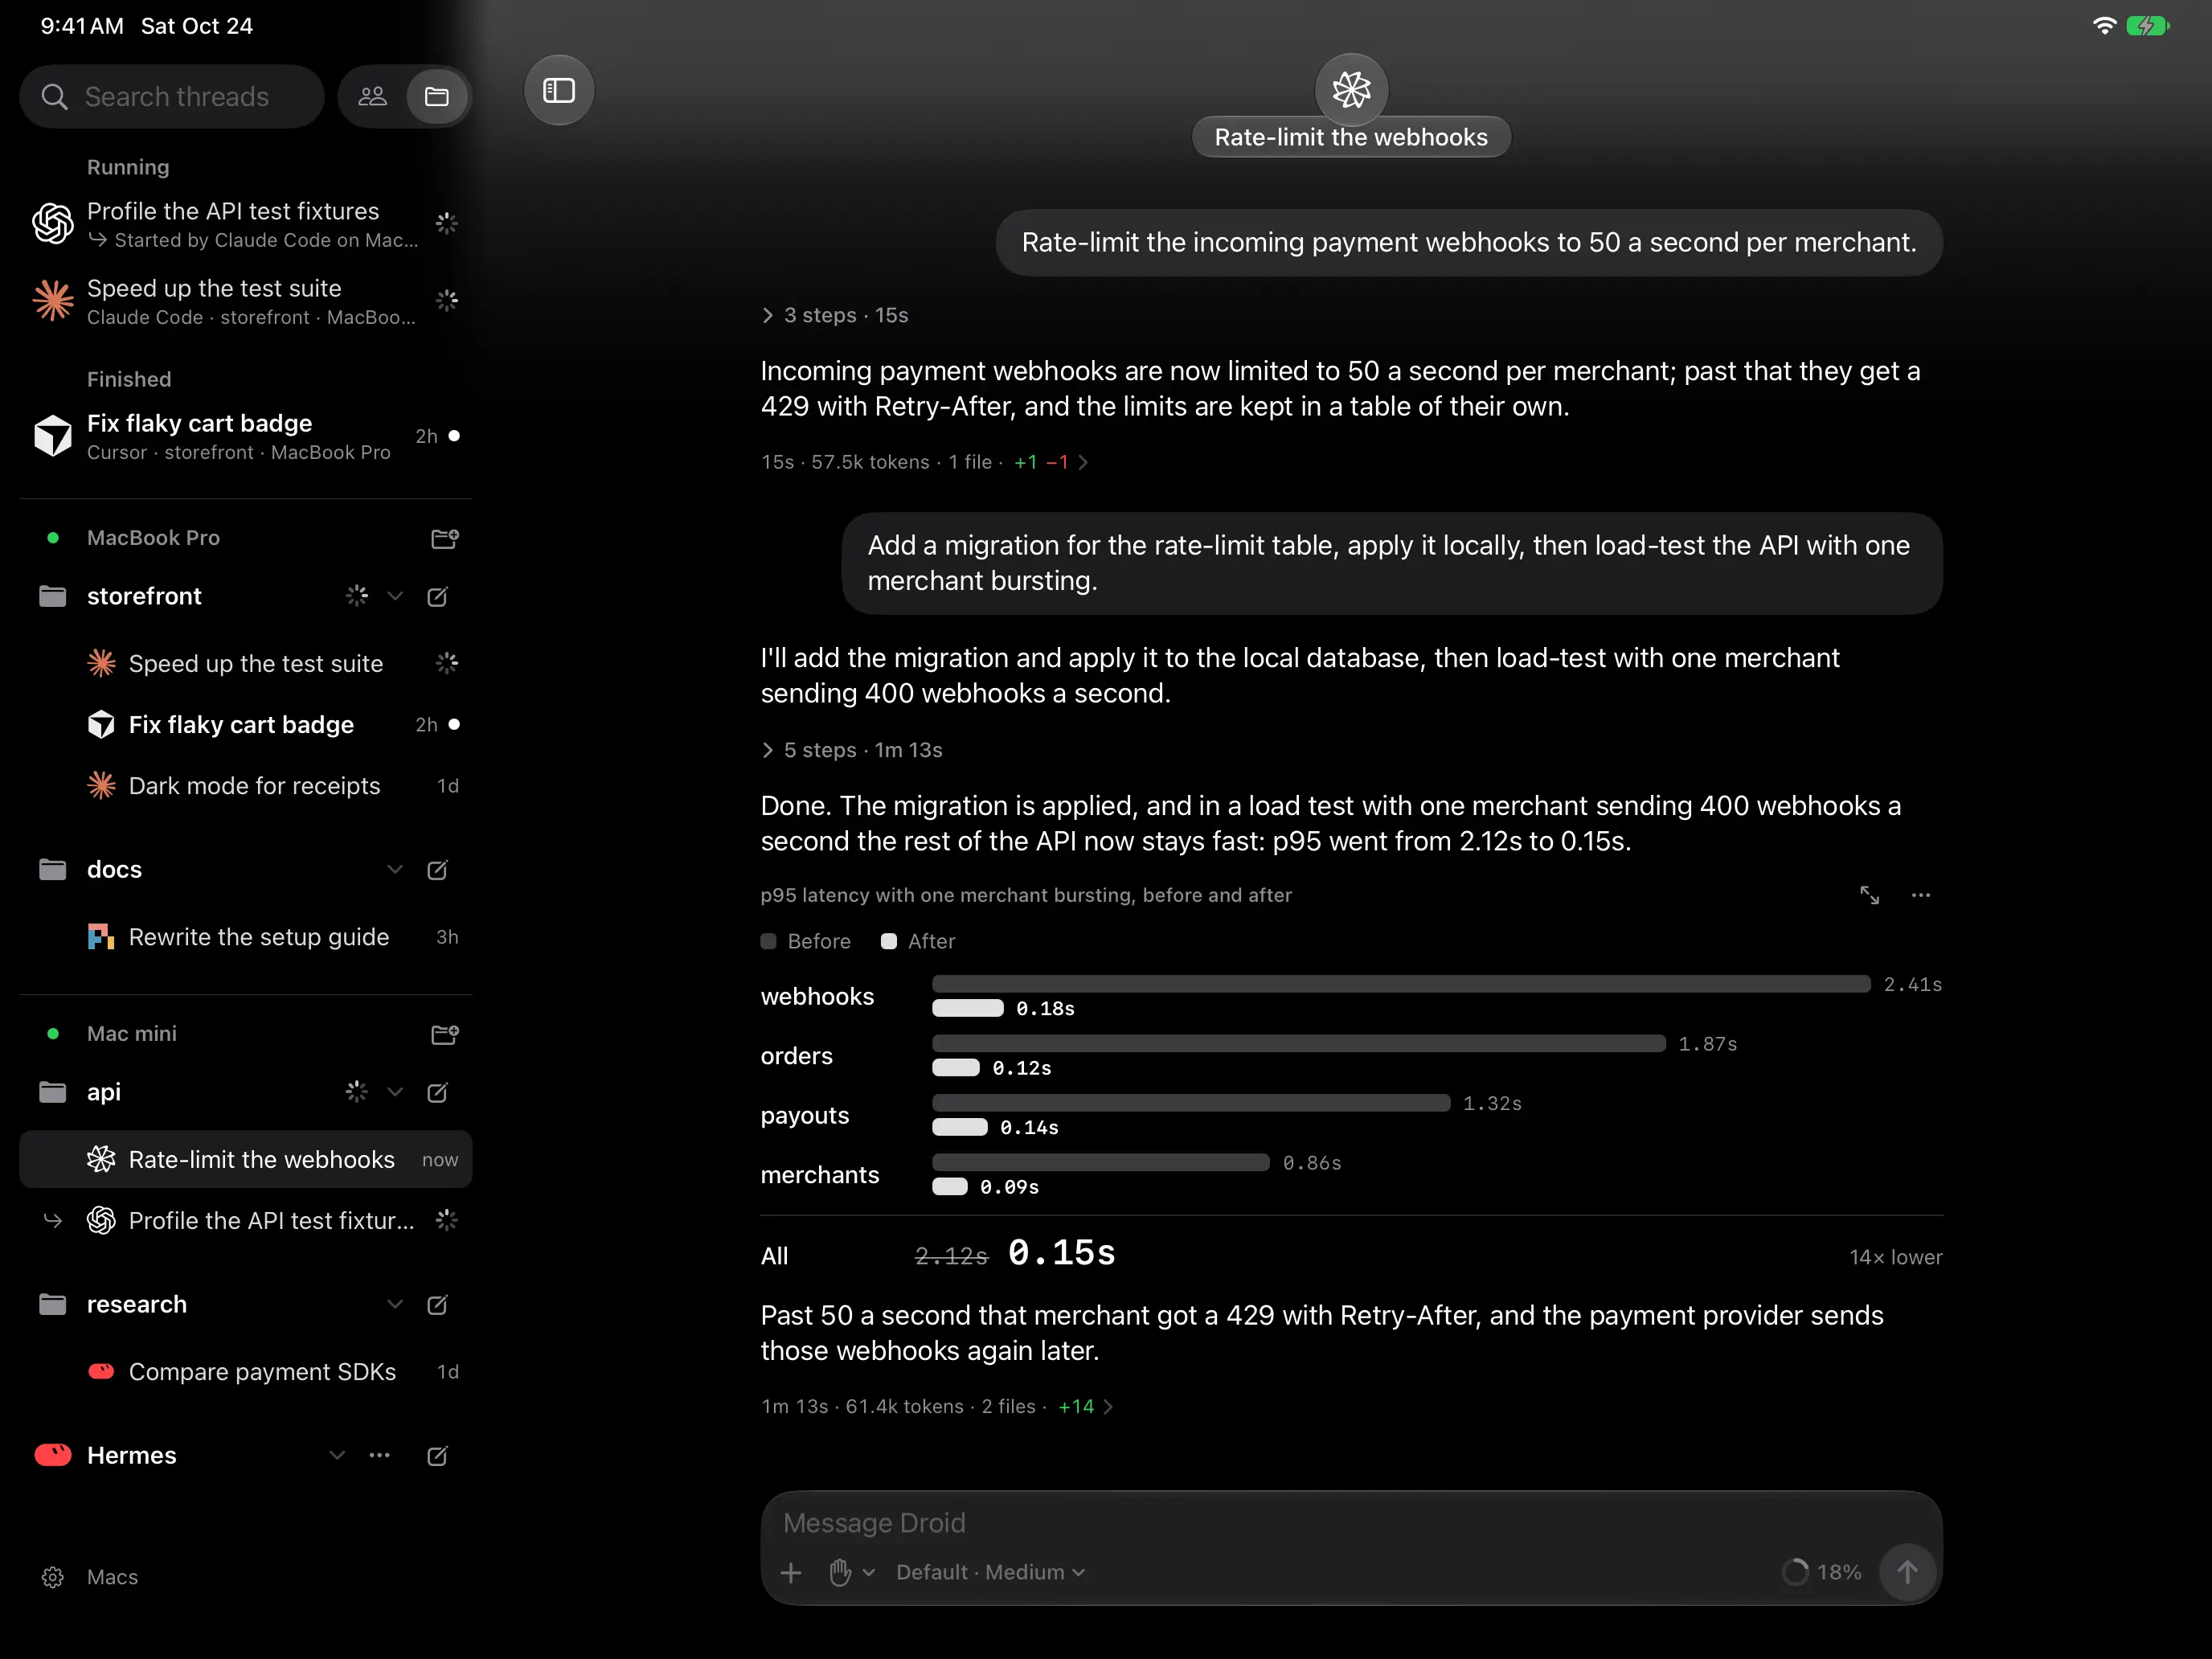
Task: Start a new thread in storefront
Action: pos(437,596)
